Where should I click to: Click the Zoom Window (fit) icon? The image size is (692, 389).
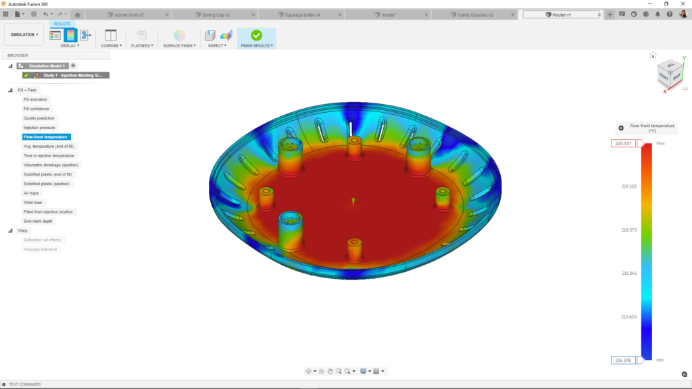[347, 371]
